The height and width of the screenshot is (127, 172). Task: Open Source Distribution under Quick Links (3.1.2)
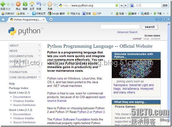pyautogui.click(x=24, y=122)
